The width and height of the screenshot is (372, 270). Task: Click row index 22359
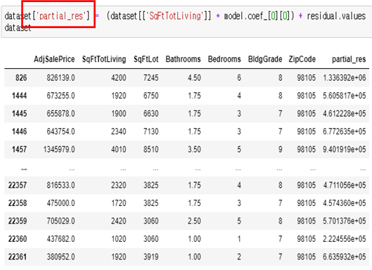[x=18, y=221]
